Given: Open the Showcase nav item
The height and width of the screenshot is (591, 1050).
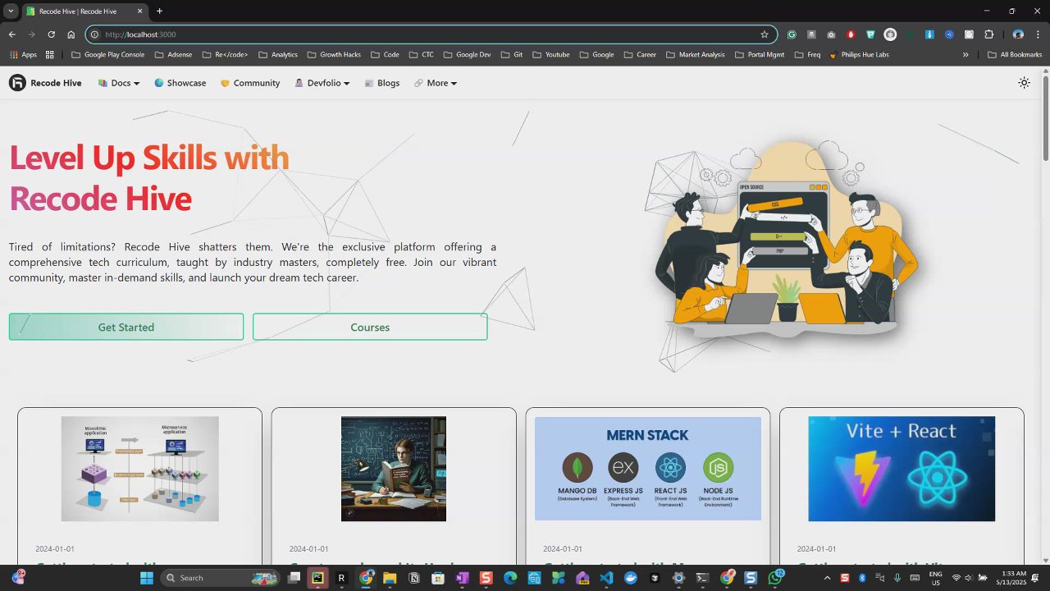Looking at the screenshot, I should tap(180, 83).
